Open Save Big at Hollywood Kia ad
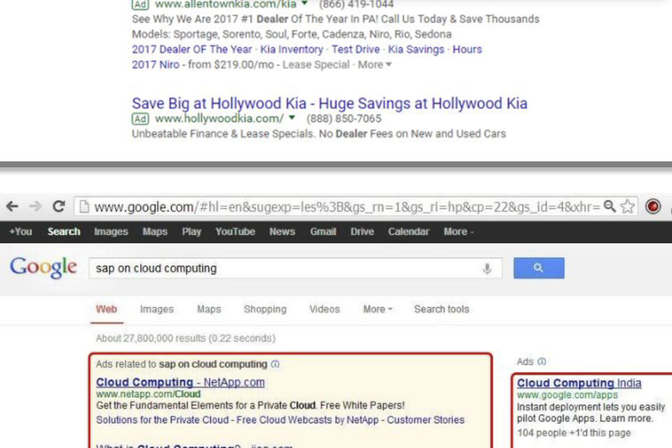 click(x=329, y=103)
